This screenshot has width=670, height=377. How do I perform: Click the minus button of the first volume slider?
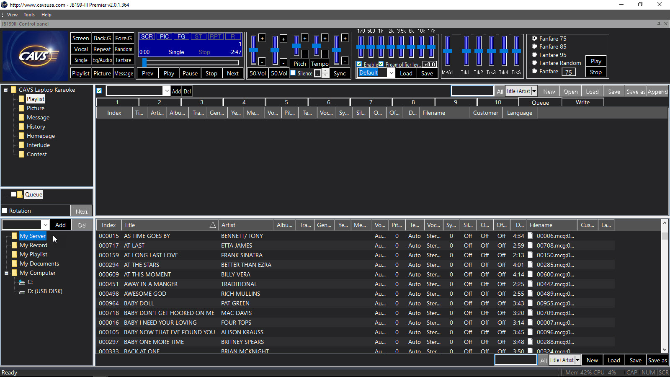pyautogui.click(x=262, y=62)
